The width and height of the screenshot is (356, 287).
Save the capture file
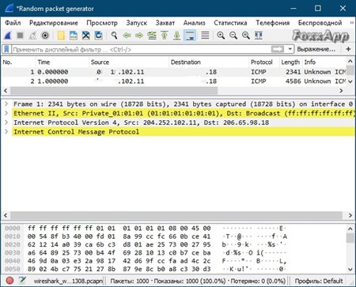pyautogui.click(x=74, y=36)
